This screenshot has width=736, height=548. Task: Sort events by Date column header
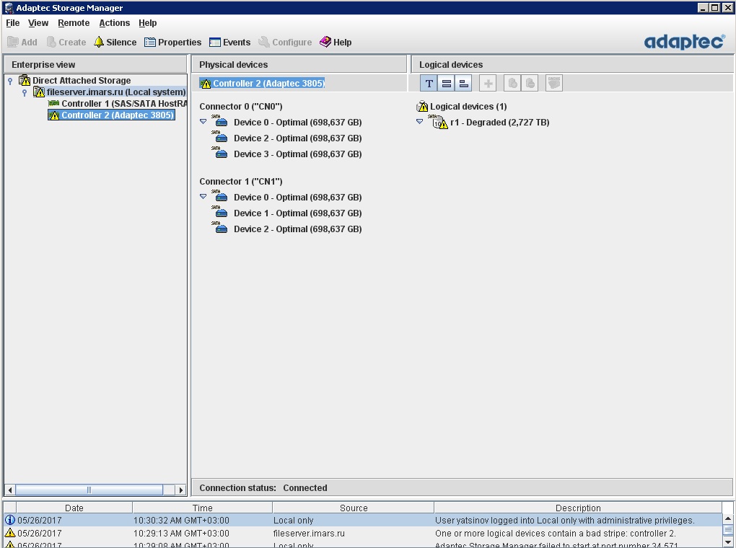(x=74, y=508)
